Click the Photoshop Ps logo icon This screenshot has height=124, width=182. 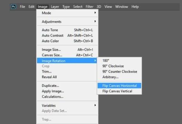click(13, 7)
